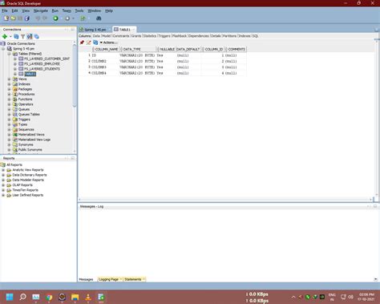380x304 pixels.
Task: Click the green Run toolbar button
Action: [55, 18]
